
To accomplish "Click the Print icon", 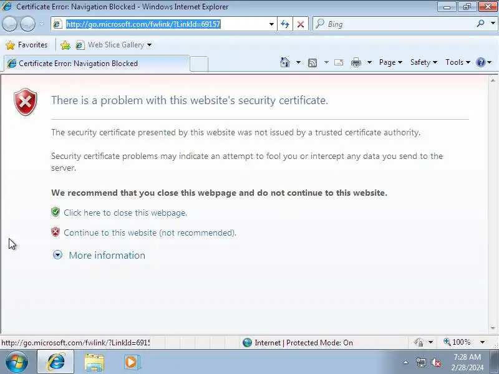I will coord(356,63).
